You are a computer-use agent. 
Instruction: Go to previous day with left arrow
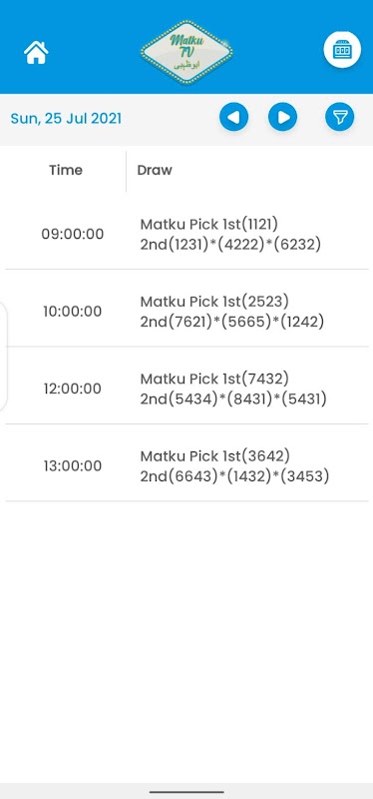point(233,118)
